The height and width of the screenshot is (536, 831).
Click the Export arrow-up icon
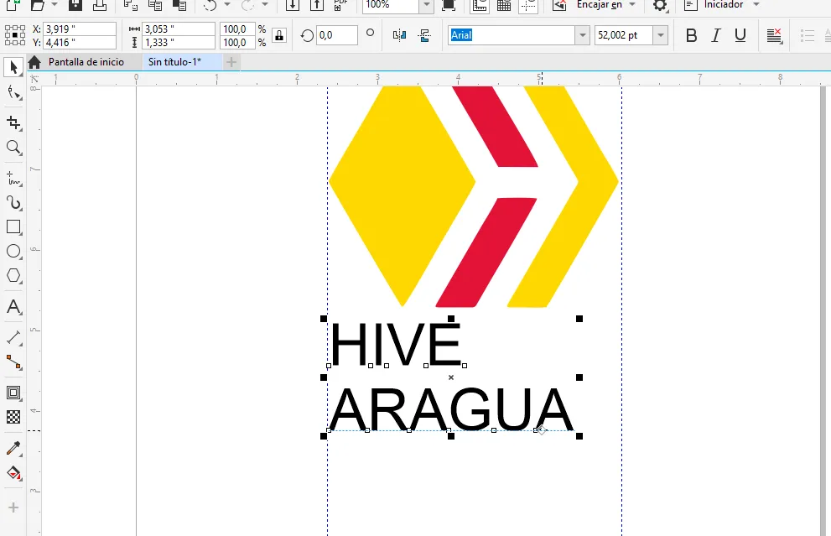click(316, 5)
